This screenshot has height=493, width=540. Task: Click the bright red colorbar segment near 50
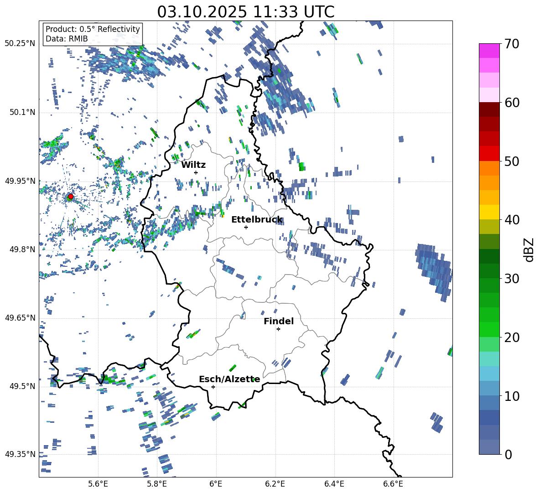[489, 154]
